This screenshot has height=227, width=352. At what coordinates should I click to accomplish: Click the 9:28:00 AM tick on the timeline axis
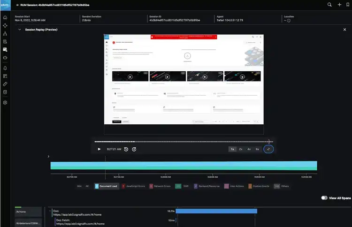tap(166, 177)
